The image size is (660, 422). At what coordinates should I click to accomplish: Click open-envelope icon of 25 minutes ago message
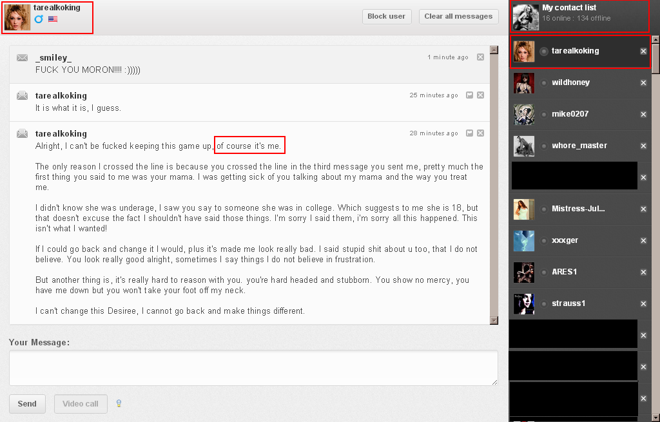pyautogui.click(x=23, y=95)
